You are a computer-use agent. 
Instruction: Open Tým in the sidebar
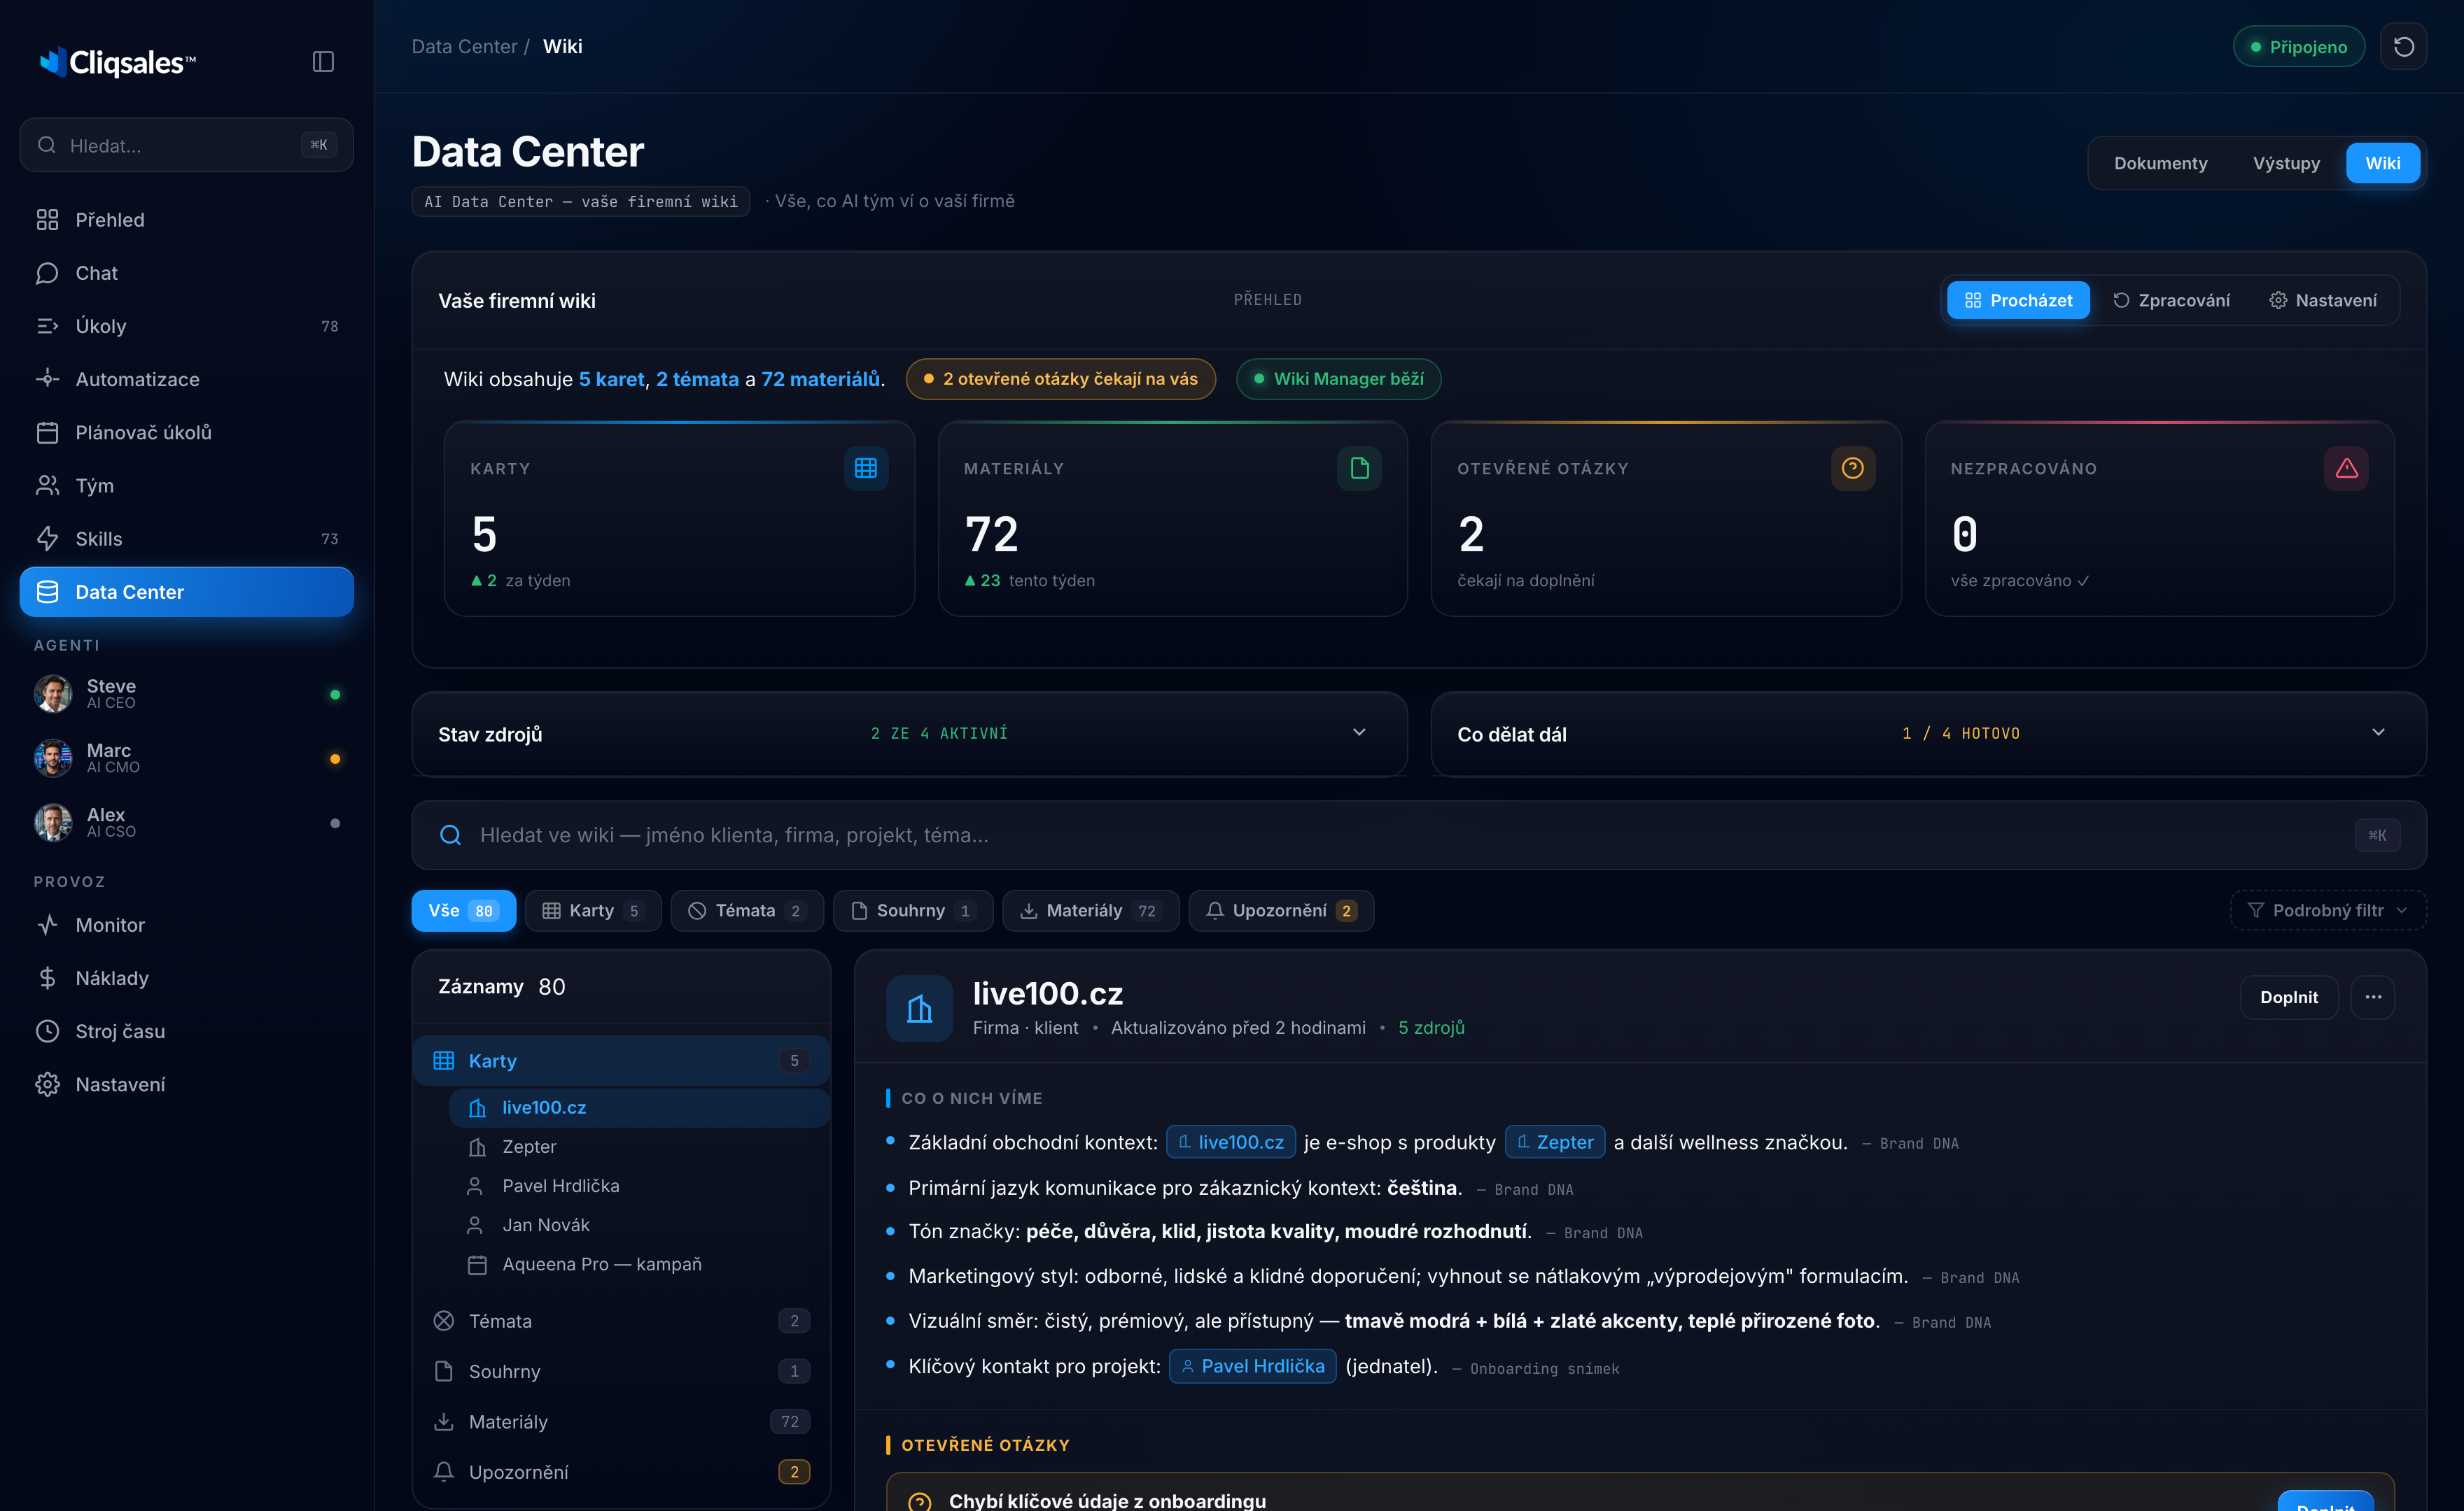point(187,485)
